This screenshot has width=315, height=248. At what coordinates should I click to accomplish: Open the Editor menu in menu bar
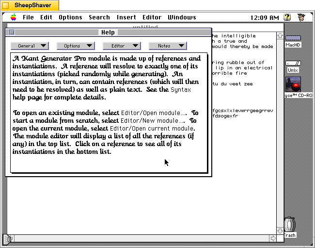coord(152,17)
